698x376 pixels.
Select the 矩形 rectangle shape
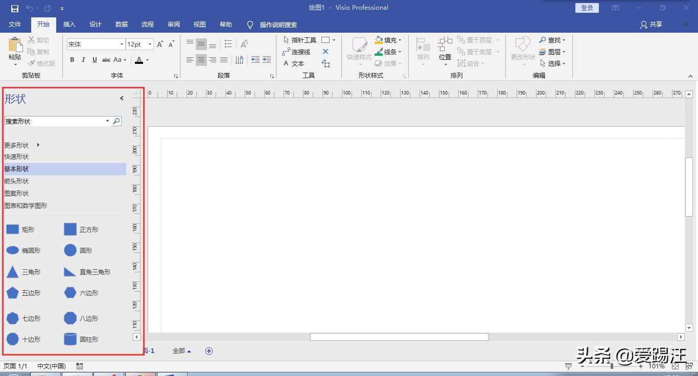click(20, 229)
